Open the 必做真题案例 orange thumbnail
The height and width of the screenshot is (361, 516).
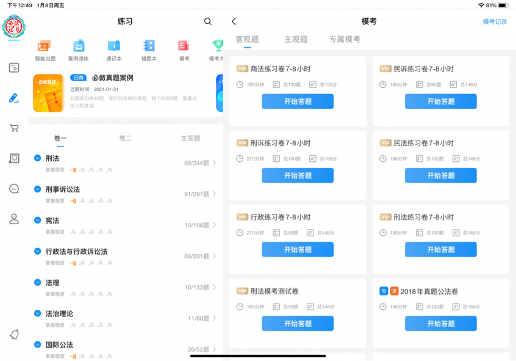pyautogui.click(x=48, y=93)
